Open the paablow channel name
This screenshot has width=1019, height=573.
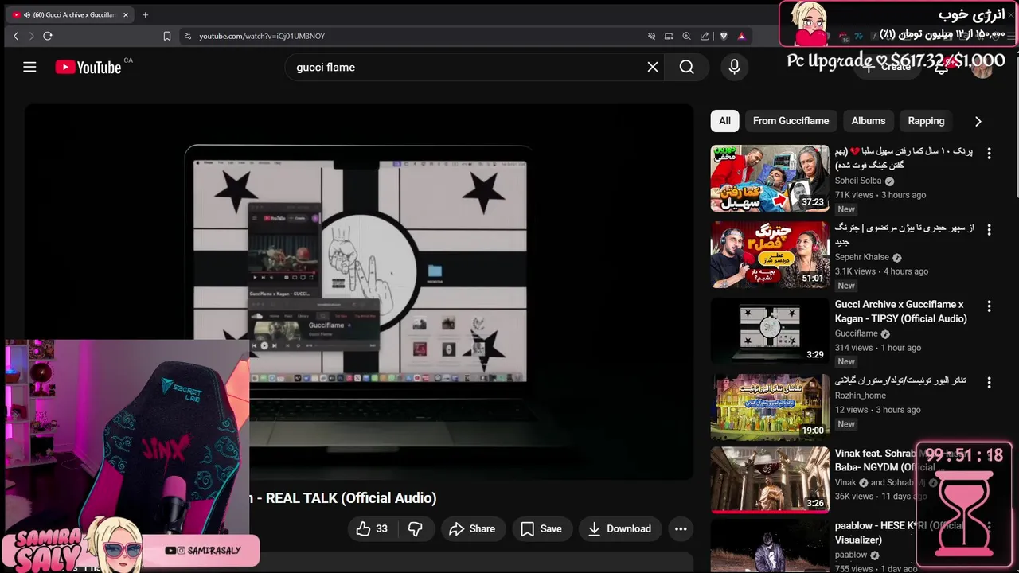(x=851, y=555)
